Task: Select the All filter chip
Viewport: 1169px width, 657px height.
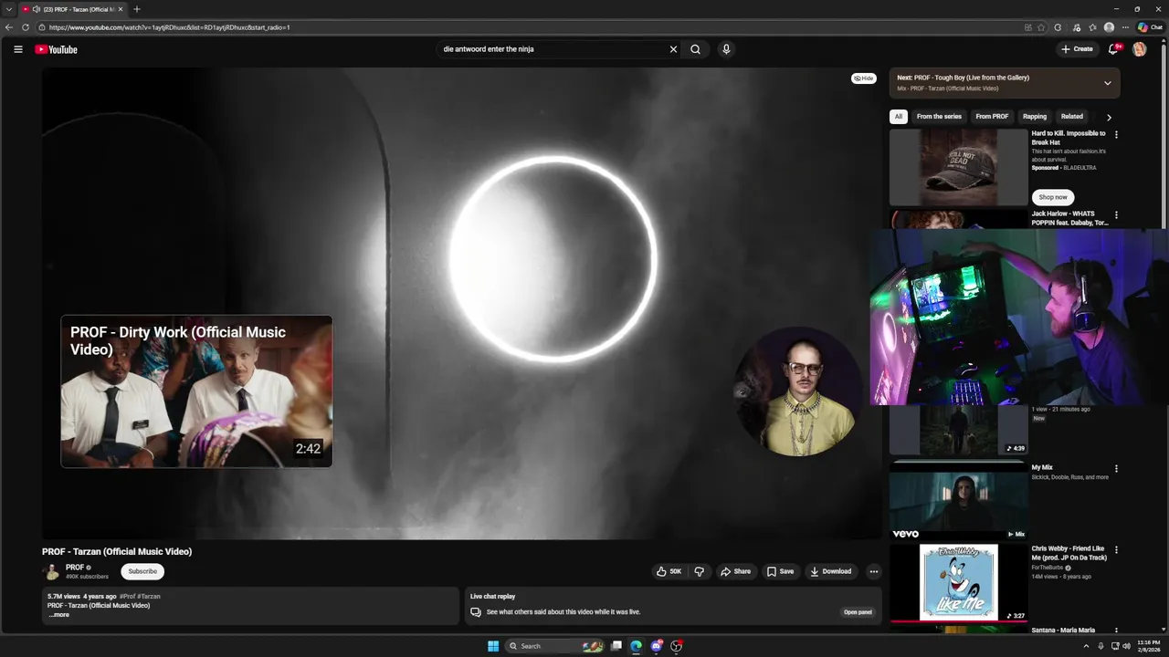Action: 899,117
